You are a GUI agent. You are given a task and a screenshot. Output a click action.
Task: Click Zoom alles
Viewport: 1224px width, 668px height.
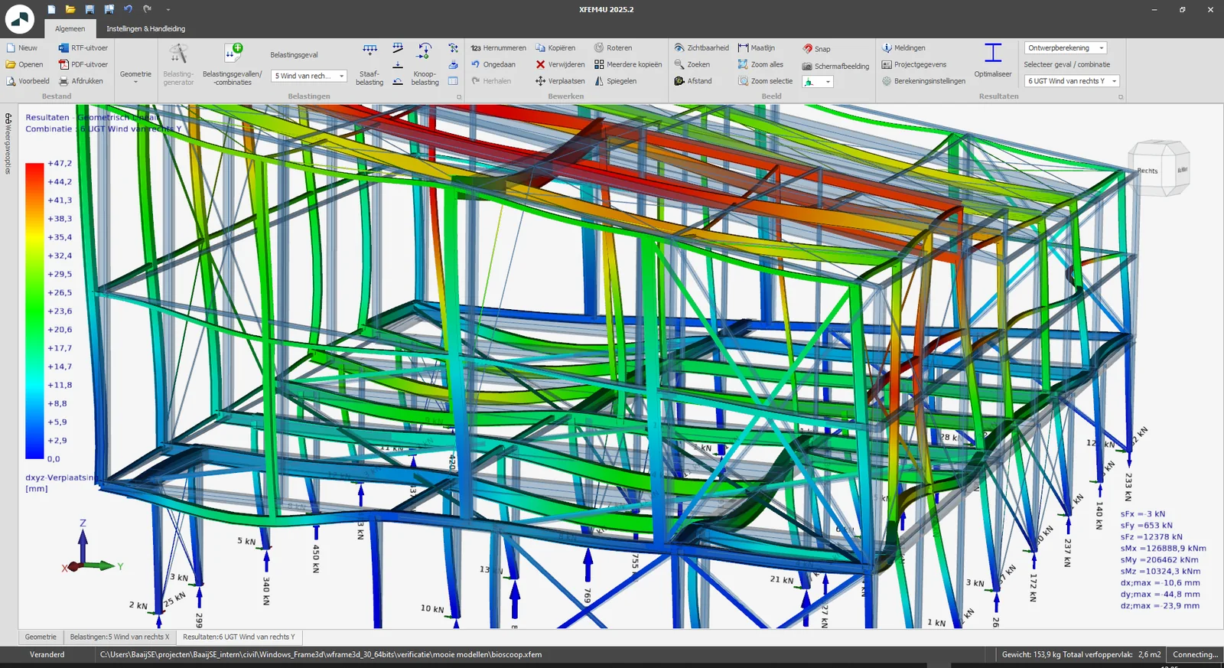click(x=760, y=64)
